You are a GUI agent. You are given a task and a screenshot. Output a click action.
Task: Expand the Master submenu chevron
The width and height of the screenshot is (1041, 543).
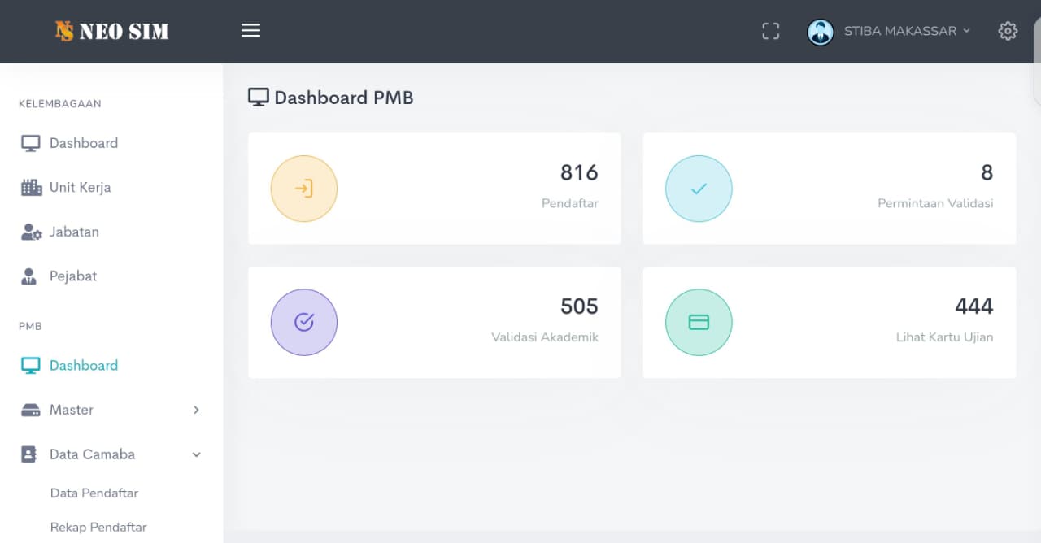[x=196, y=410]
